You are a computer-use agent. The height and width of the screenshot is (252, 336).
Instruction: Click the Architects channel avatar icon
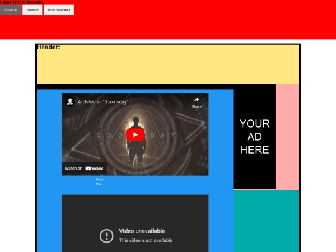point(70,101)
